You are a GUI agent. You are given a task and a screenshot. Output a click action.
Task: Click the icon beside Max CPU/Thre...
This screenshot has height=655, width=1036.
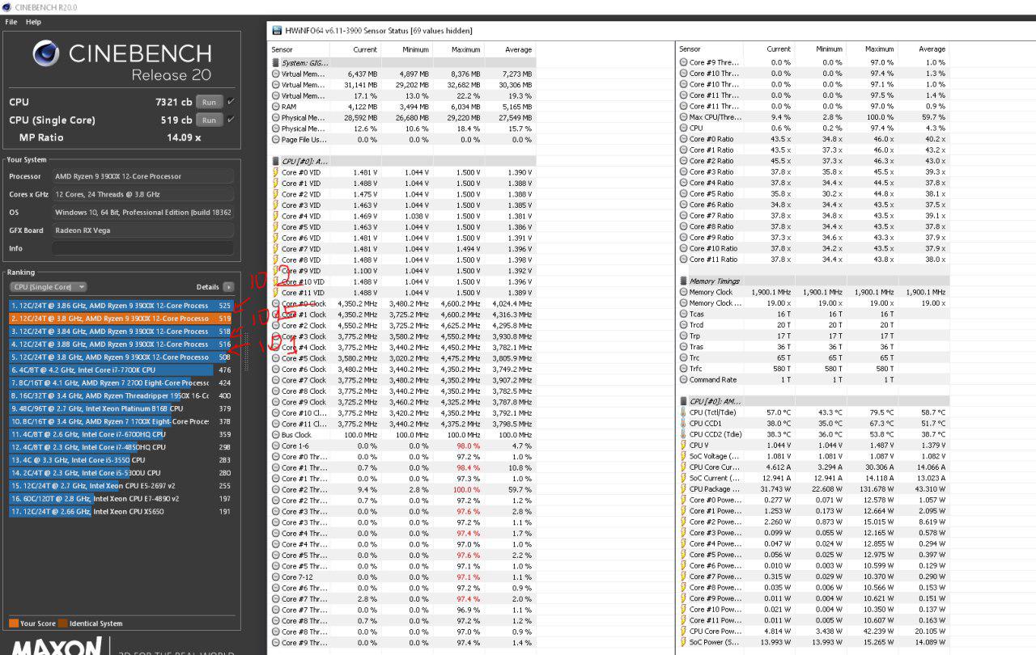coord(684,117)
